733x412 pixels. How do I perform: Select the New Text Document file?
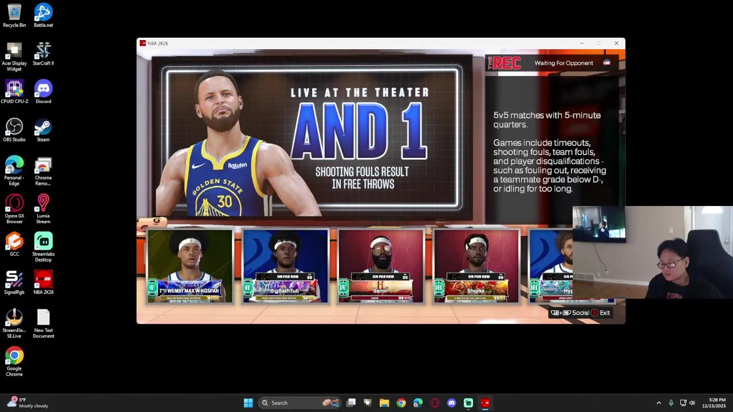43,324
